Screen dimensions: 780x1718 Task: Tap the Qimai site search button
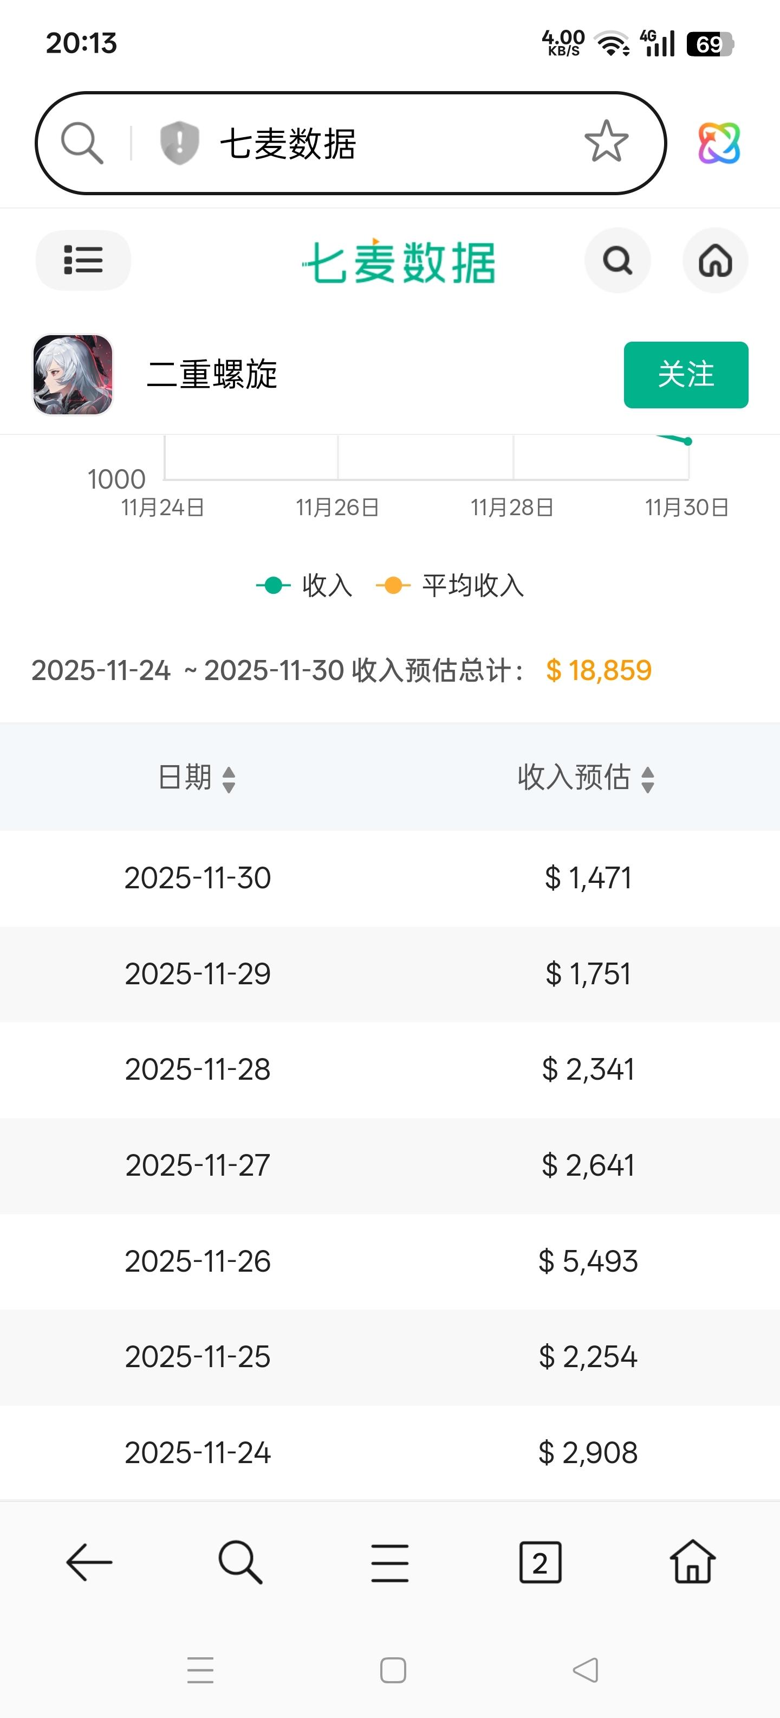617,260
